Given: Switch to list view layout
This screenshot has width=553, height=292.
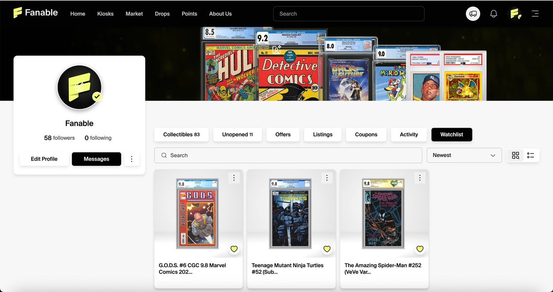Looking at the screenshot, I should [531, 155].
